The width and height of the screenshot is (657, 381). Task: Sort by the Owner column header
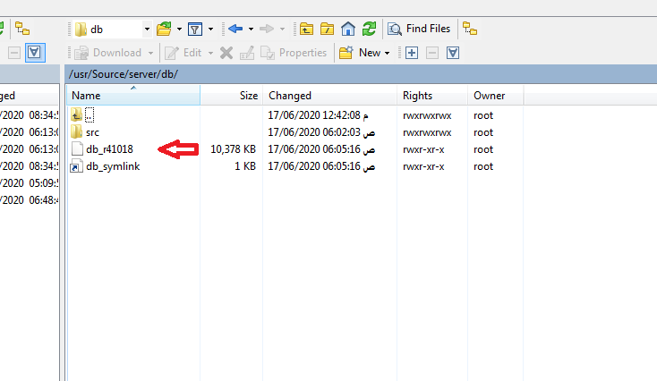click(x=495, y=96)
